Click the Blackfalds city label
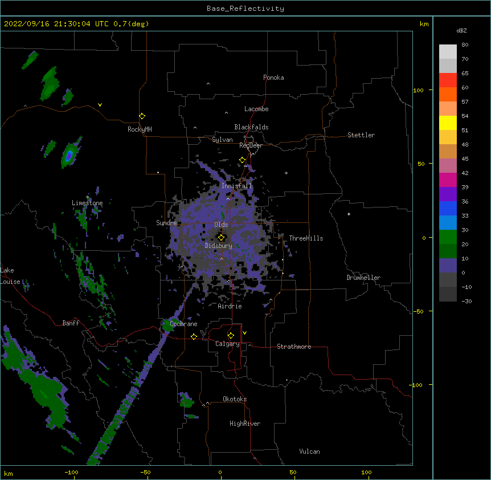Viewport: 491px width, 480px height. (x=251, y=127)
